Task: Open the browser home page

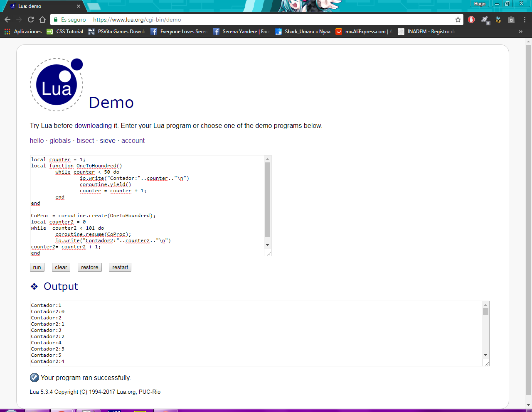Action: tap(42, 19)
